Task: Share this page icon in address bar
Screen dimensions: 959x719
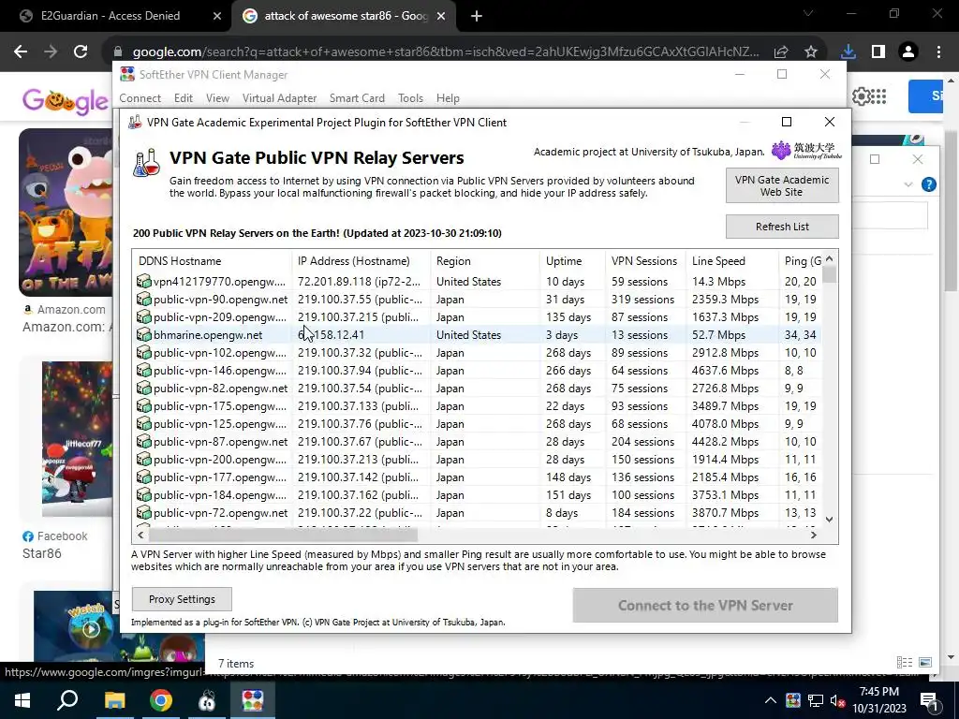Action: 781,52
